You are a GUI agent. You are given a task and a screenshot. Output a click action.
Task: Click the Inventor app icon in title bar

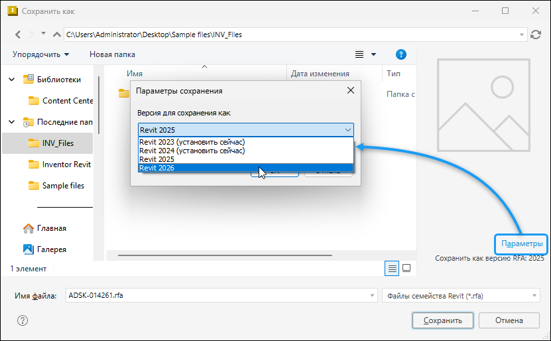(13, 11)
